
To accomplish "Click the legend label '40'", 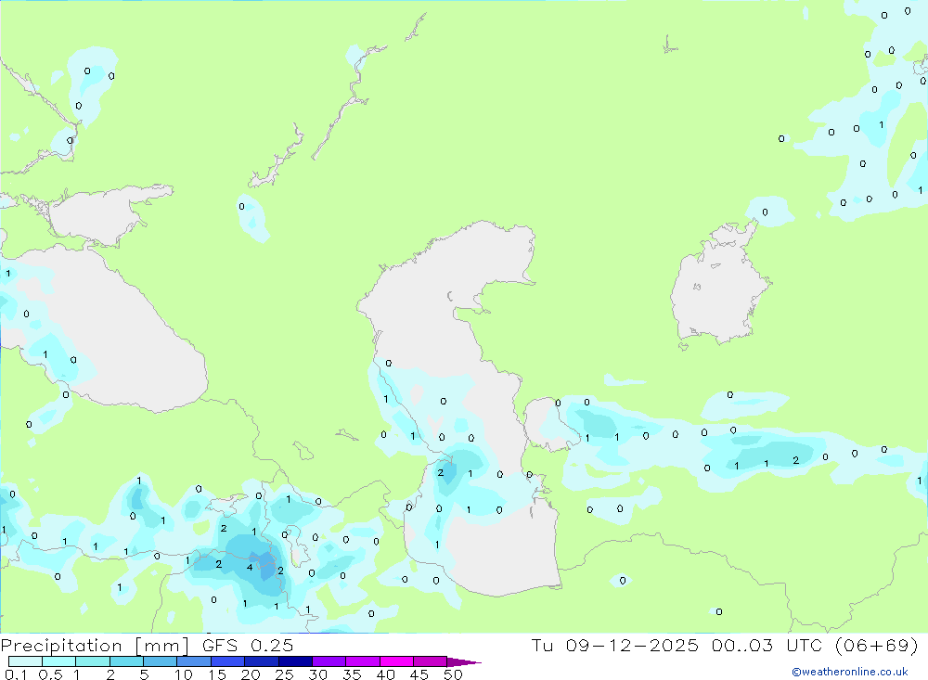I will [x=386, y=674].
